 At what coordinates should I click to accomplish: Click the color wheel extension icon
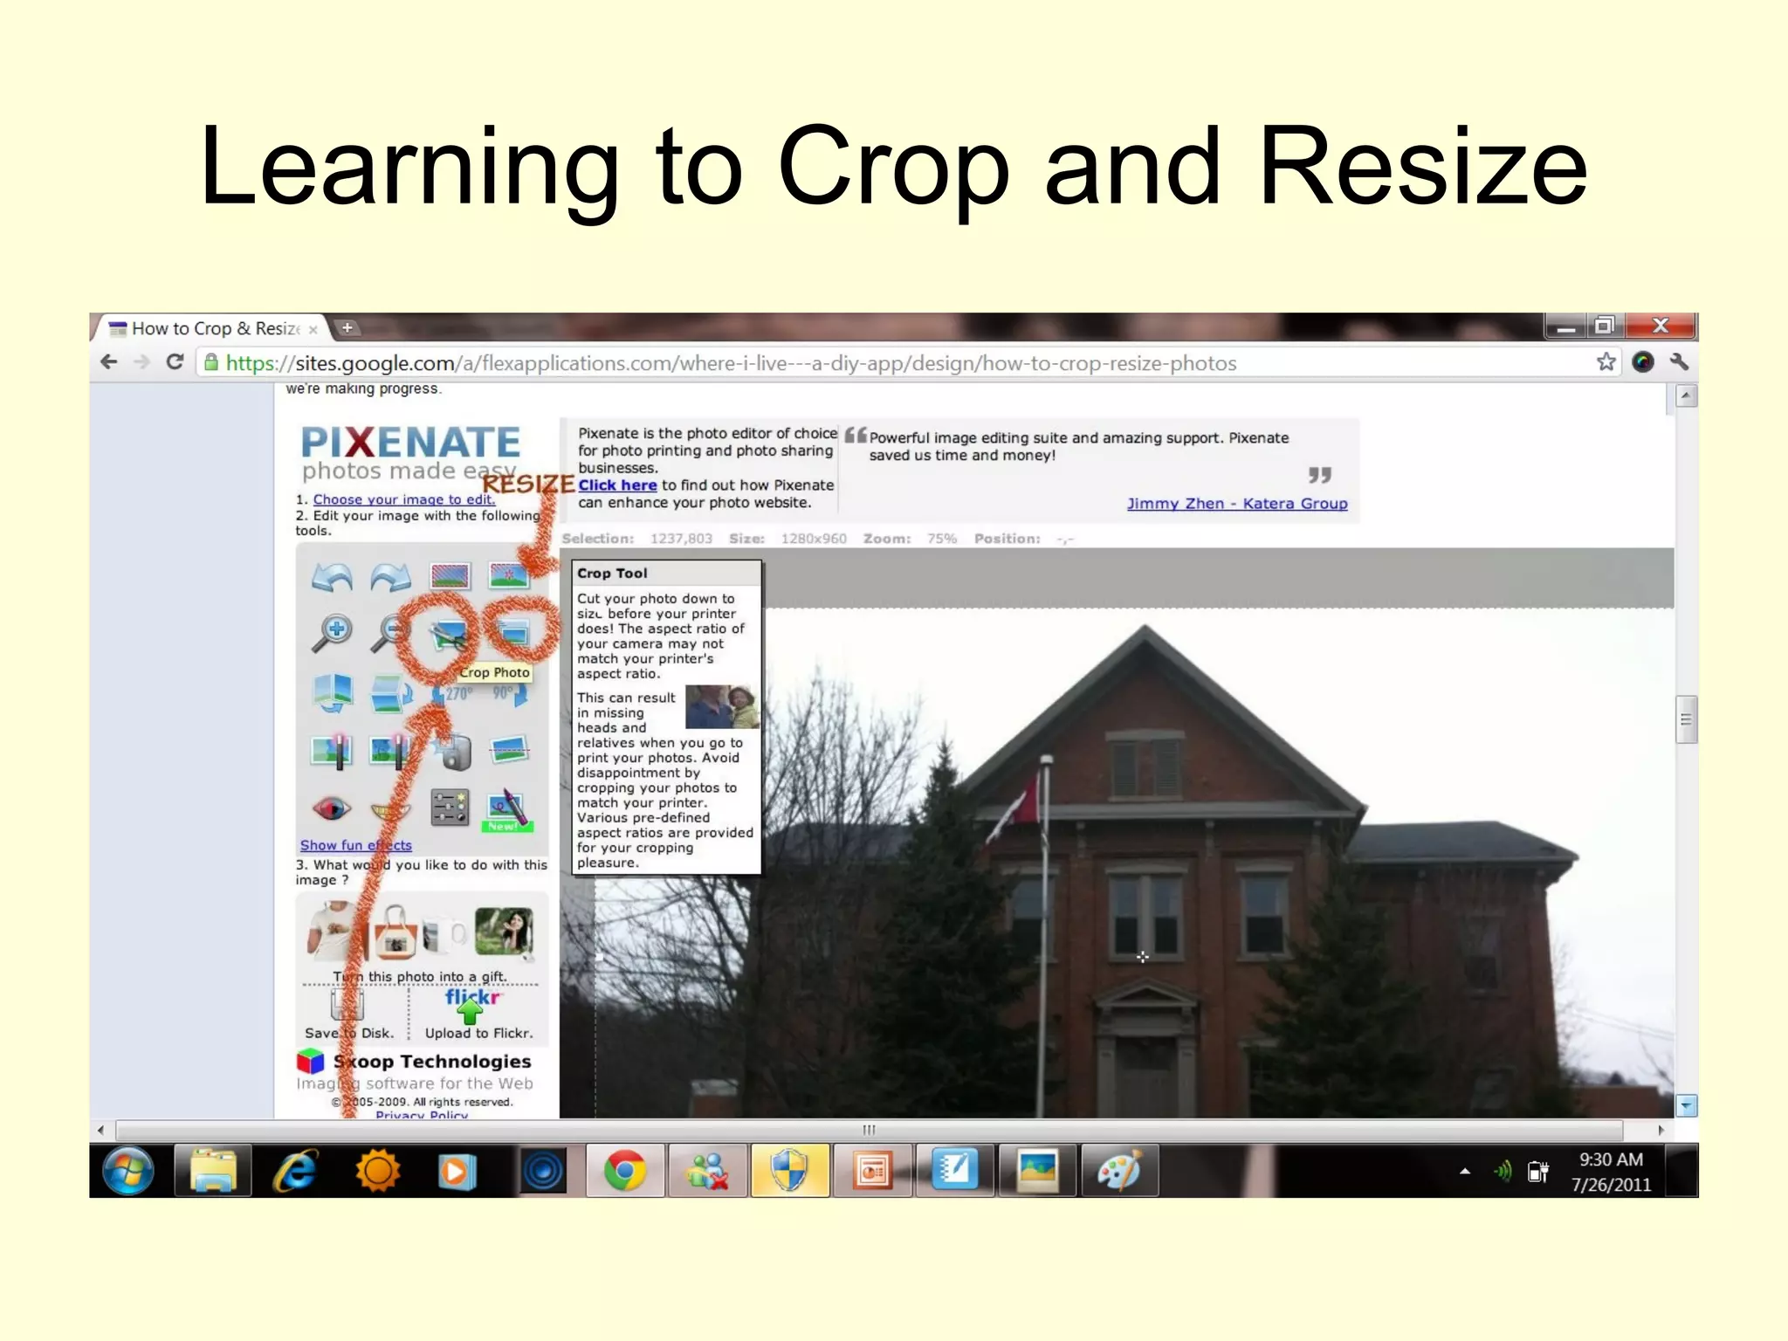pos(1643,361)
